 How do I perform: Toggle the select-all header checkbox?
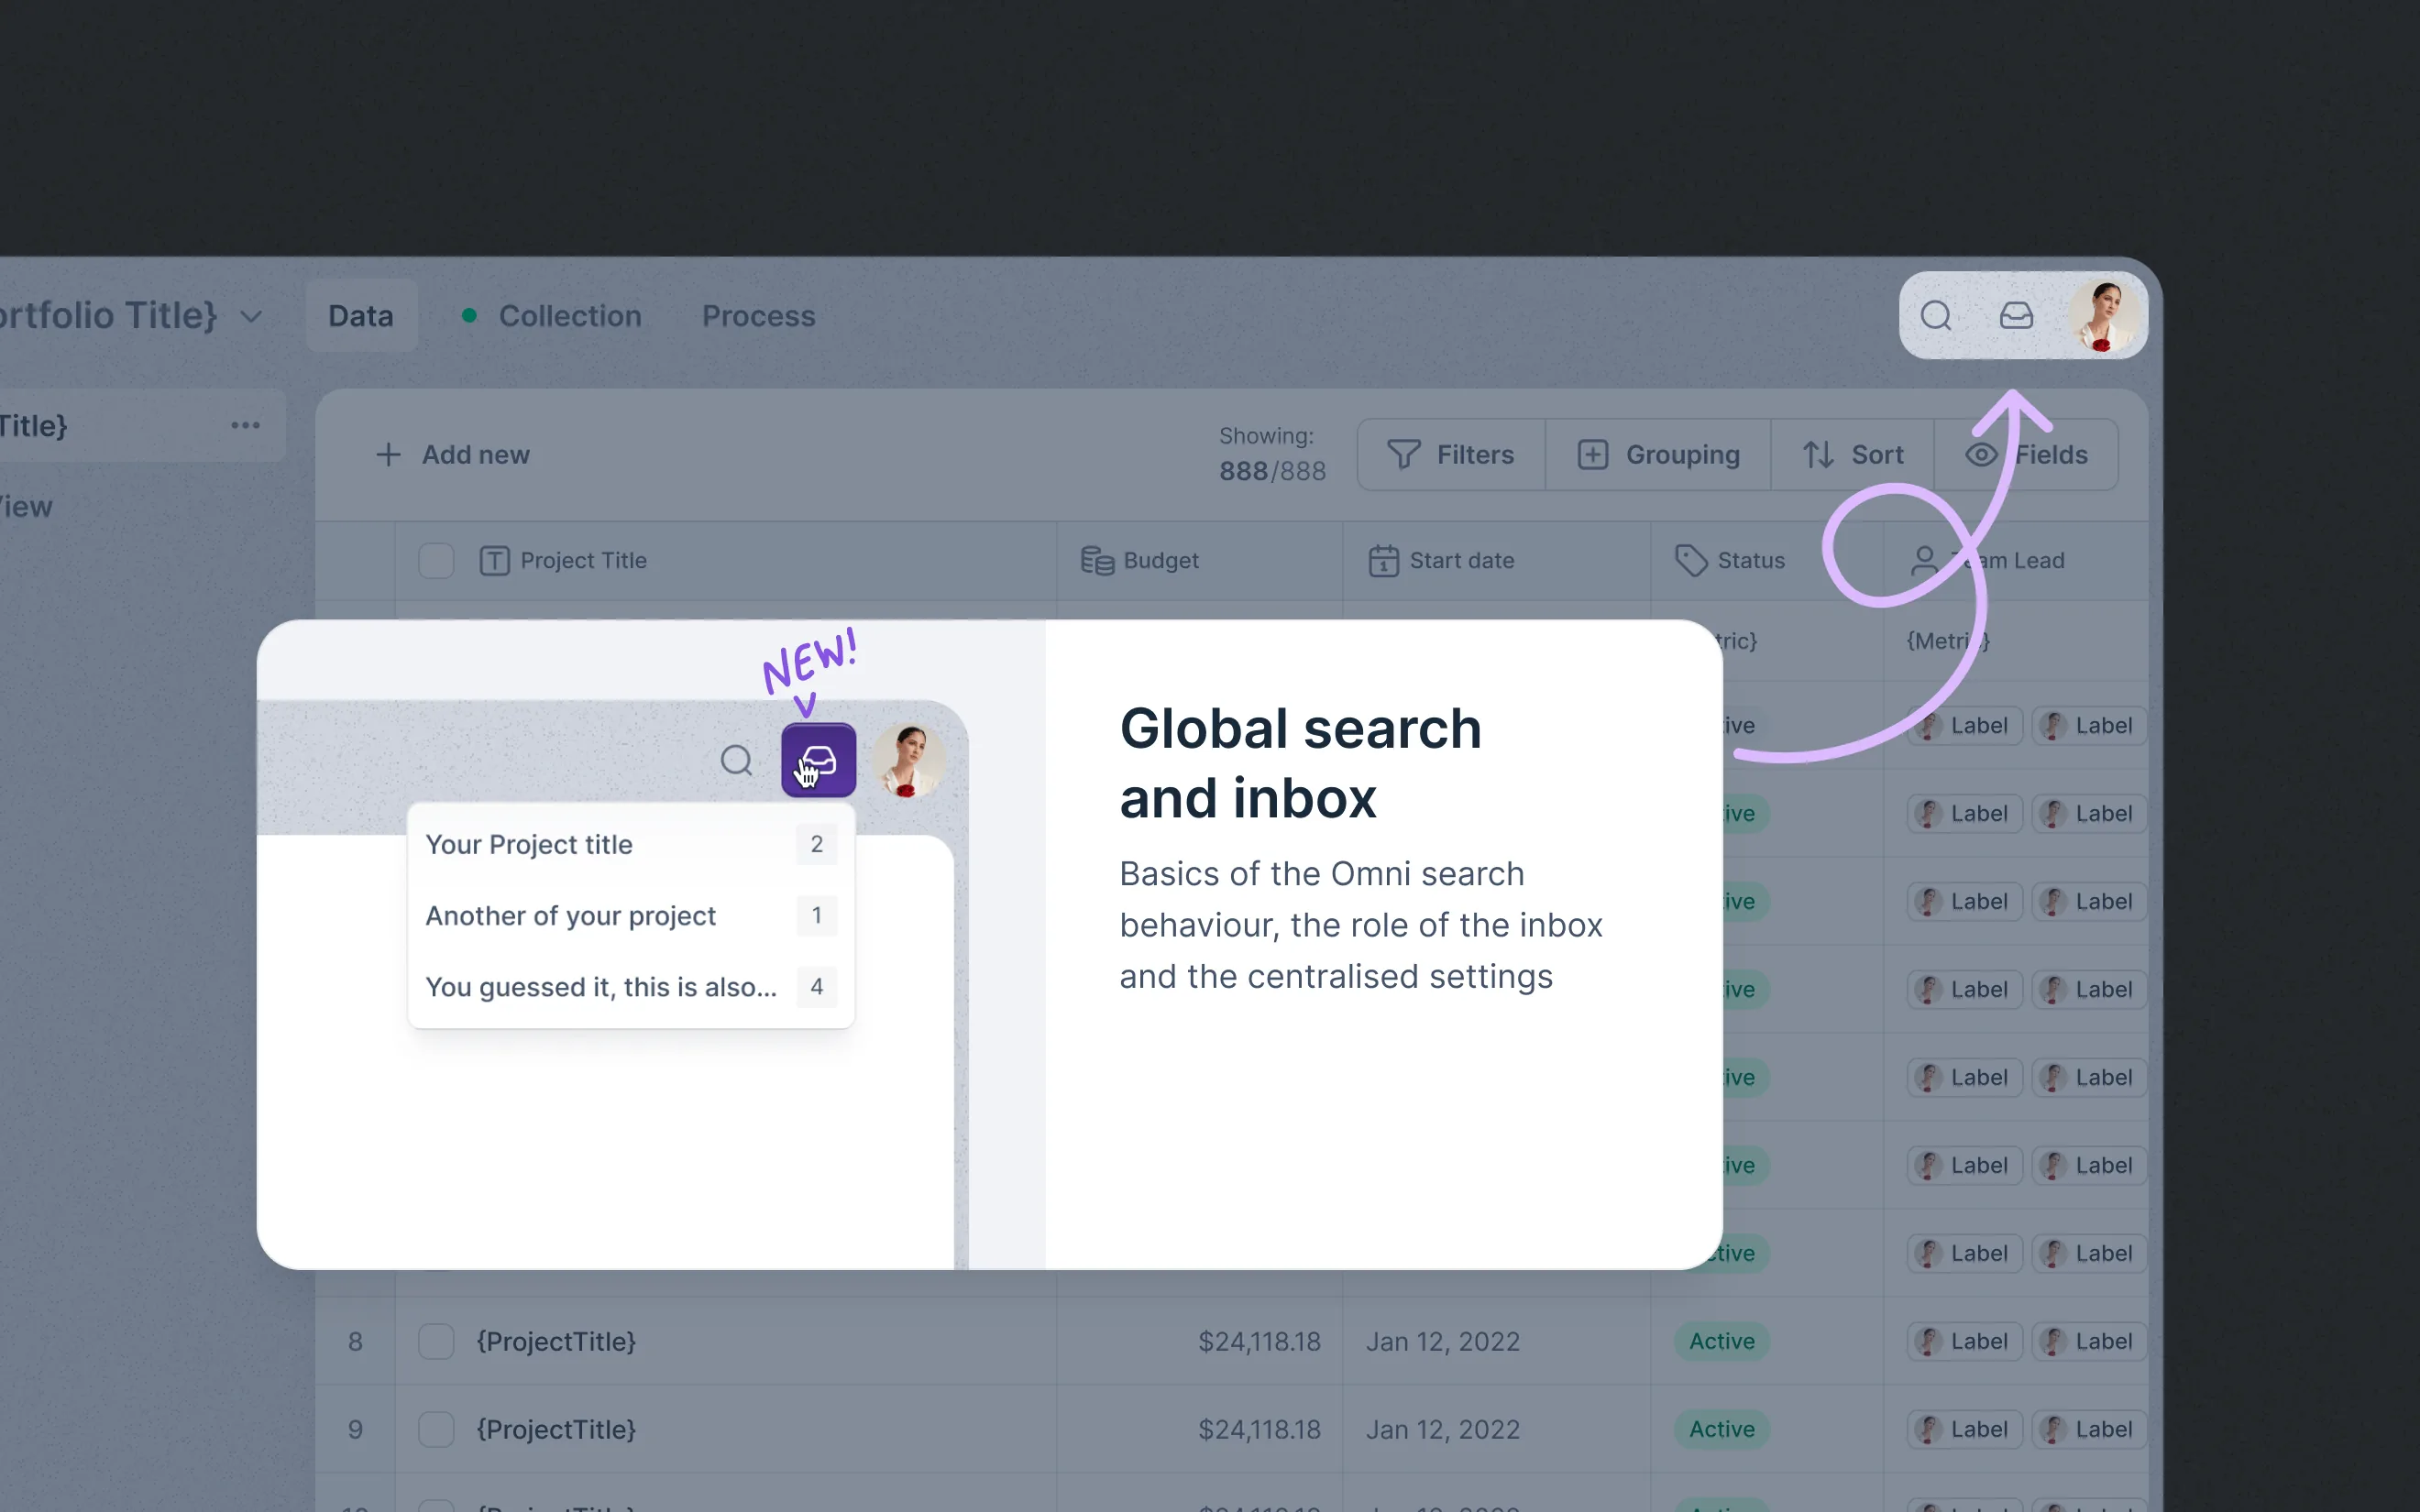coord(436,561)
